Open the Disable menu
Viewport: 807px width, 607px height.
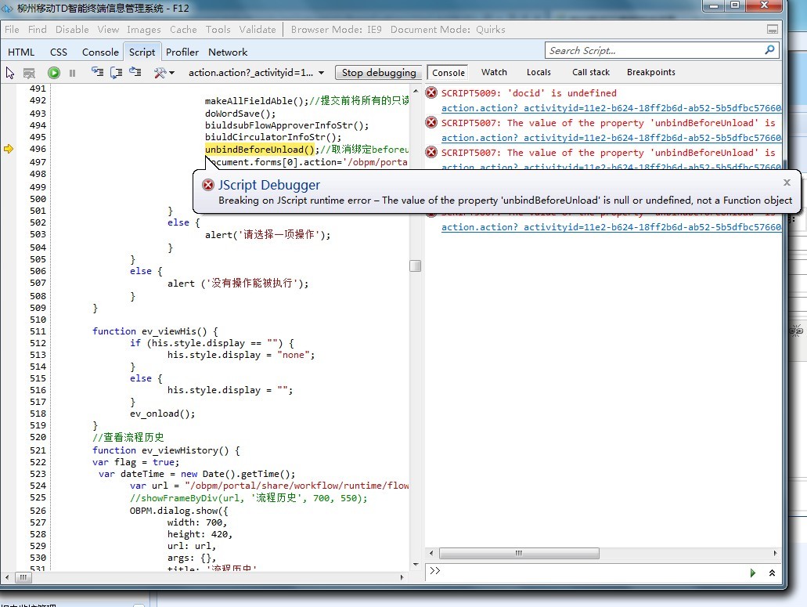coord(72,29)
